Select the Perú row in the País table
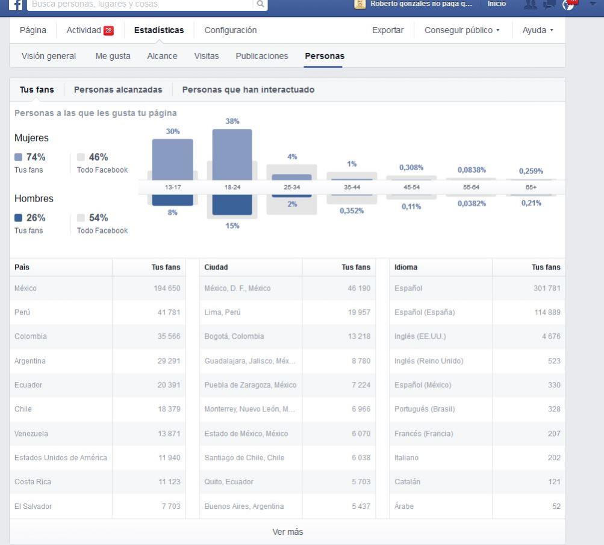Image resolution: width=604 pixels, height=545 pixels. click(98, 313)
